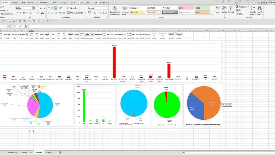Switch to the TOTAL JAM sheet
Viewport: 275px width, 155px height.
[x=26, y=152]
